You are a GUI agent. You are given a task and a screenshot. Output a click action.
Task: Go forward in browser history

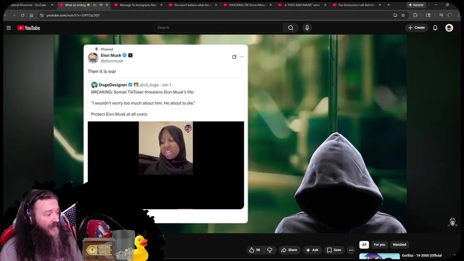pyautogui.click(x=14, y=15)
